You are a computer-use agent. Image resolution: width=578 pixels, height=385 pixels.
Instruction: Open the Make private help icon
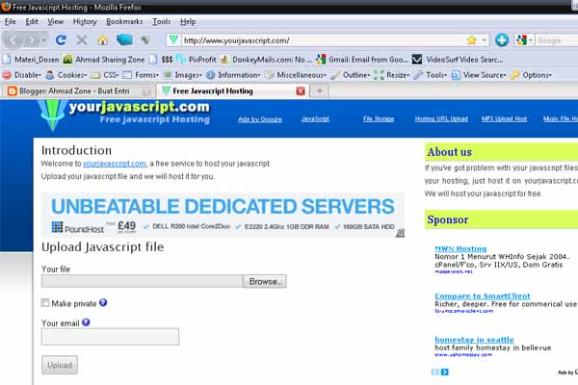pyautogui.click(x=103, y=303)
